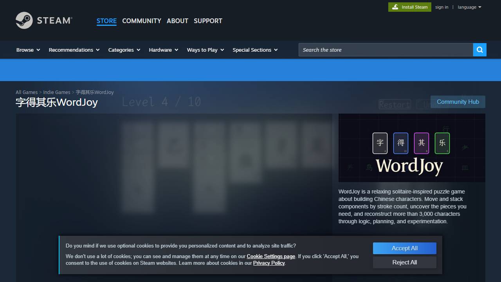
Task: Click the 字得其乐WordJoy breadcrumb link
Action: (95, 92)
